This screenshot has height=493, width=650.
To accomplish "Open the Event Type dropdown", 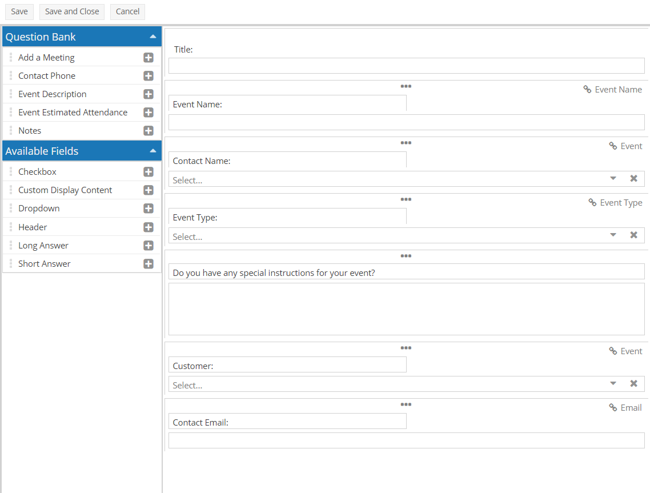I will coord(613,235).
